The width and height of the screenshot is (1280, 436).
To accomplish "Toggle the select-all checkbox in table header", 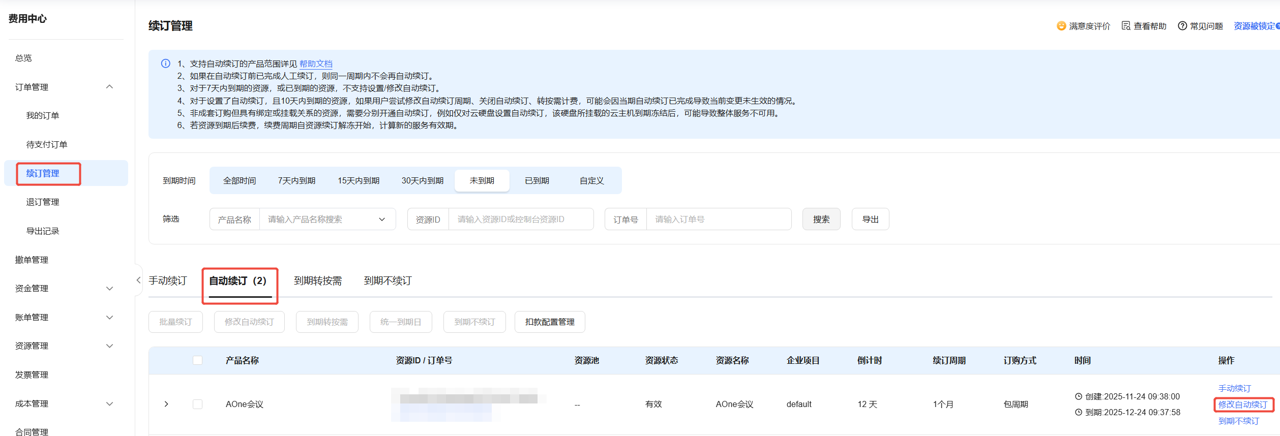I will (x=198, y=360).
